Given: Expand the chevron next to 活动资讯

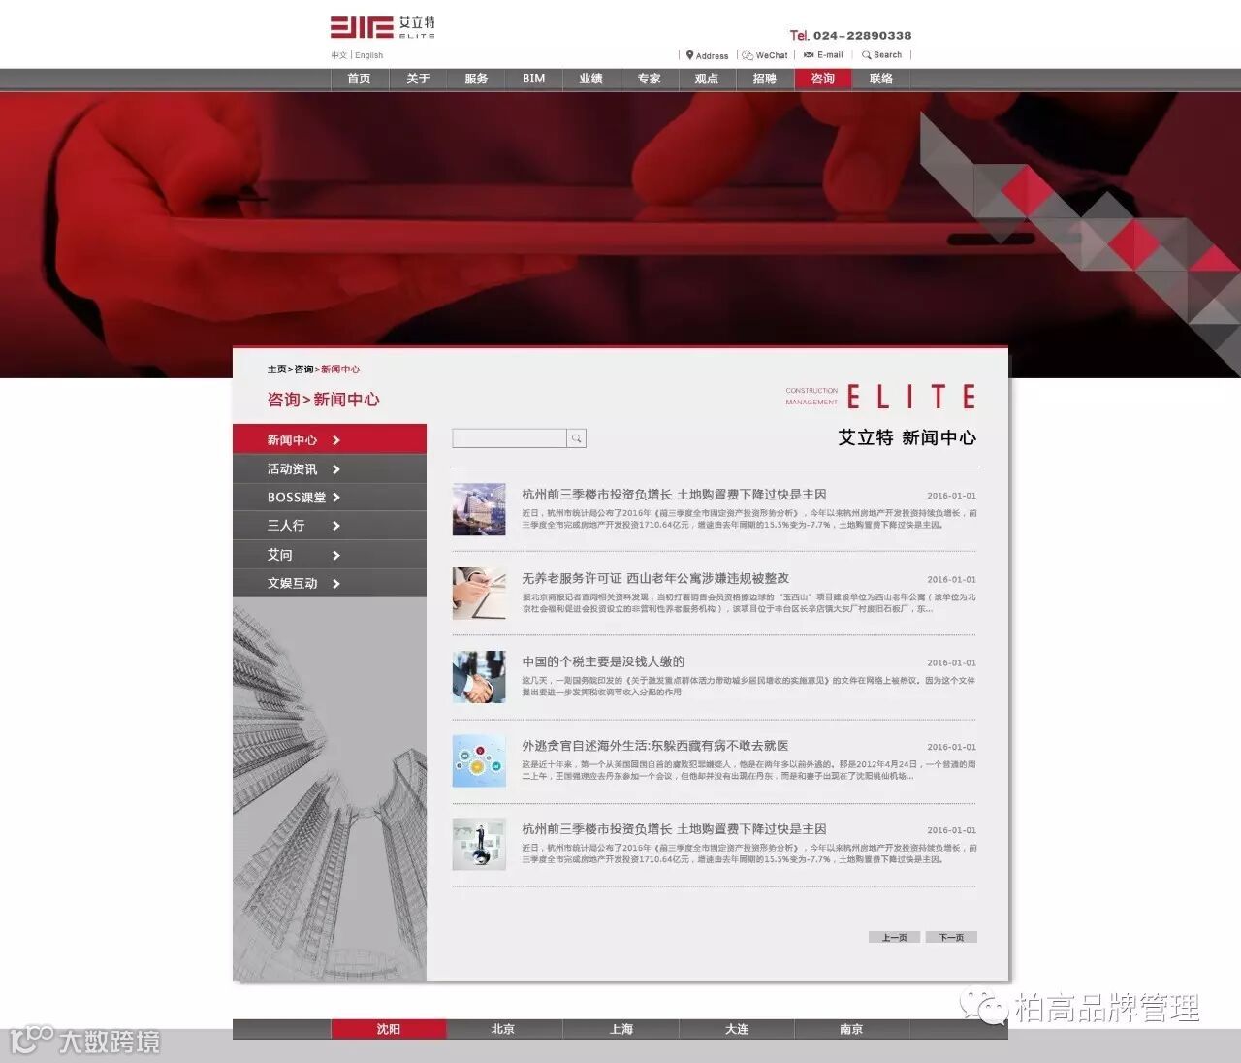Looking at the screenshot, I should click(x=336, y=469).
